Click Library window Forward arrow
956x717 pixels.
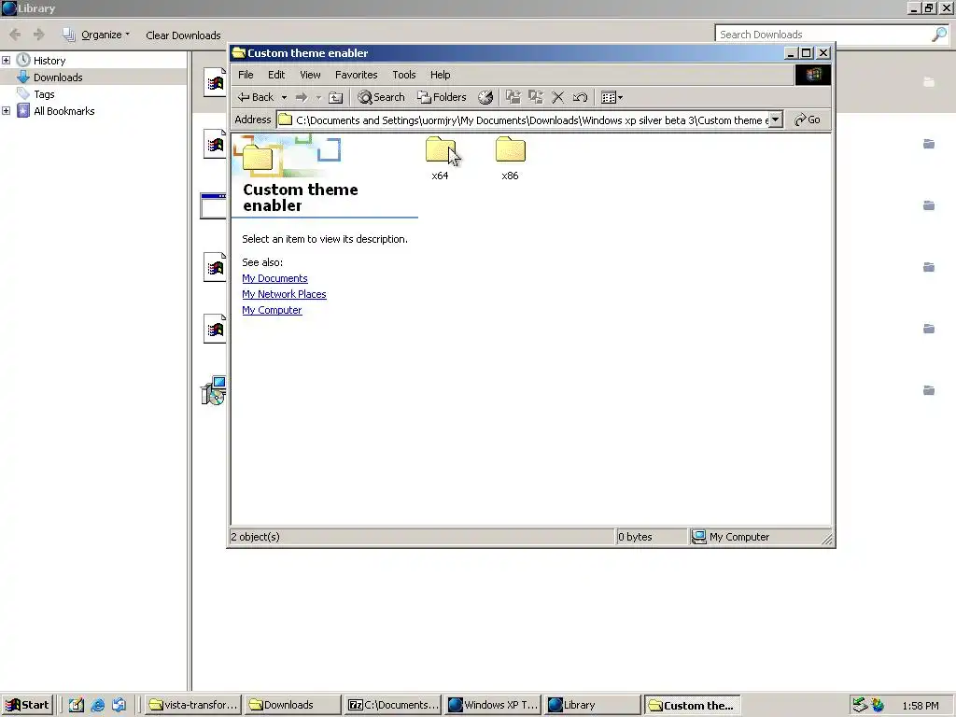39,35
